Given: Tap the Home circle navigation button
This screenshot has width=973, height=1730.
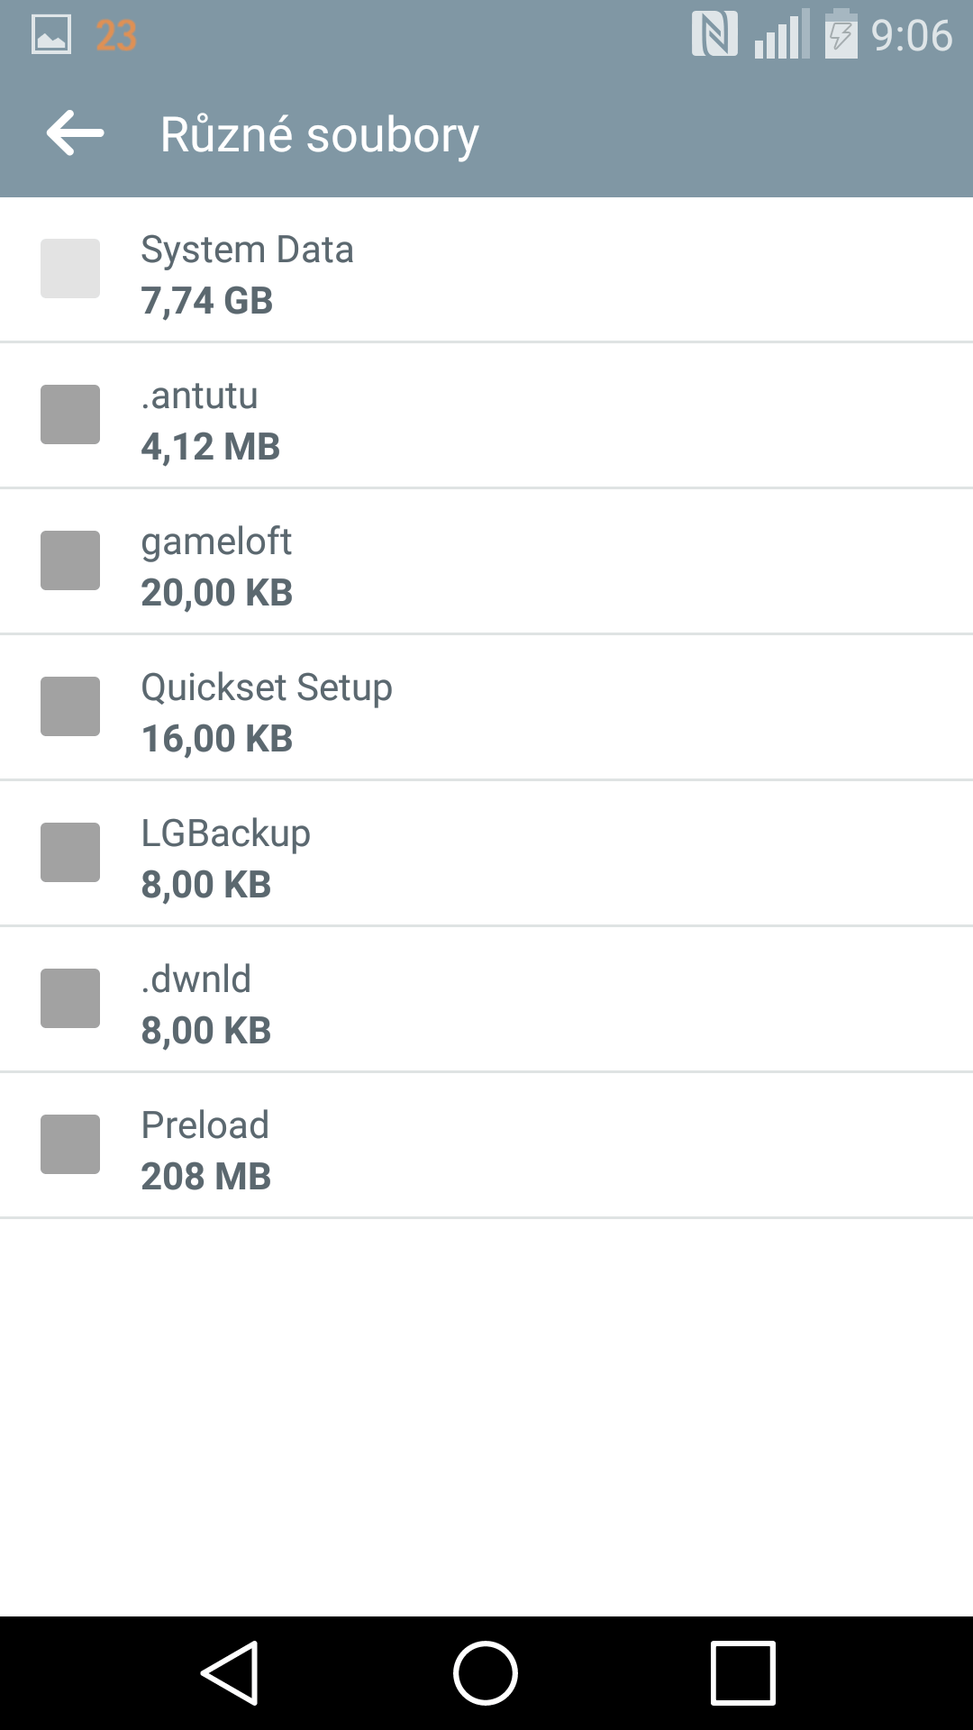Looking at the screenshot, I should tap(486, 1673).
